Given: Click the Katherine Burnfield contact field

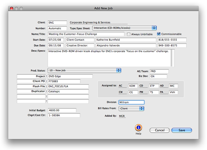Looking at the screenshot, I should (126, 40).
